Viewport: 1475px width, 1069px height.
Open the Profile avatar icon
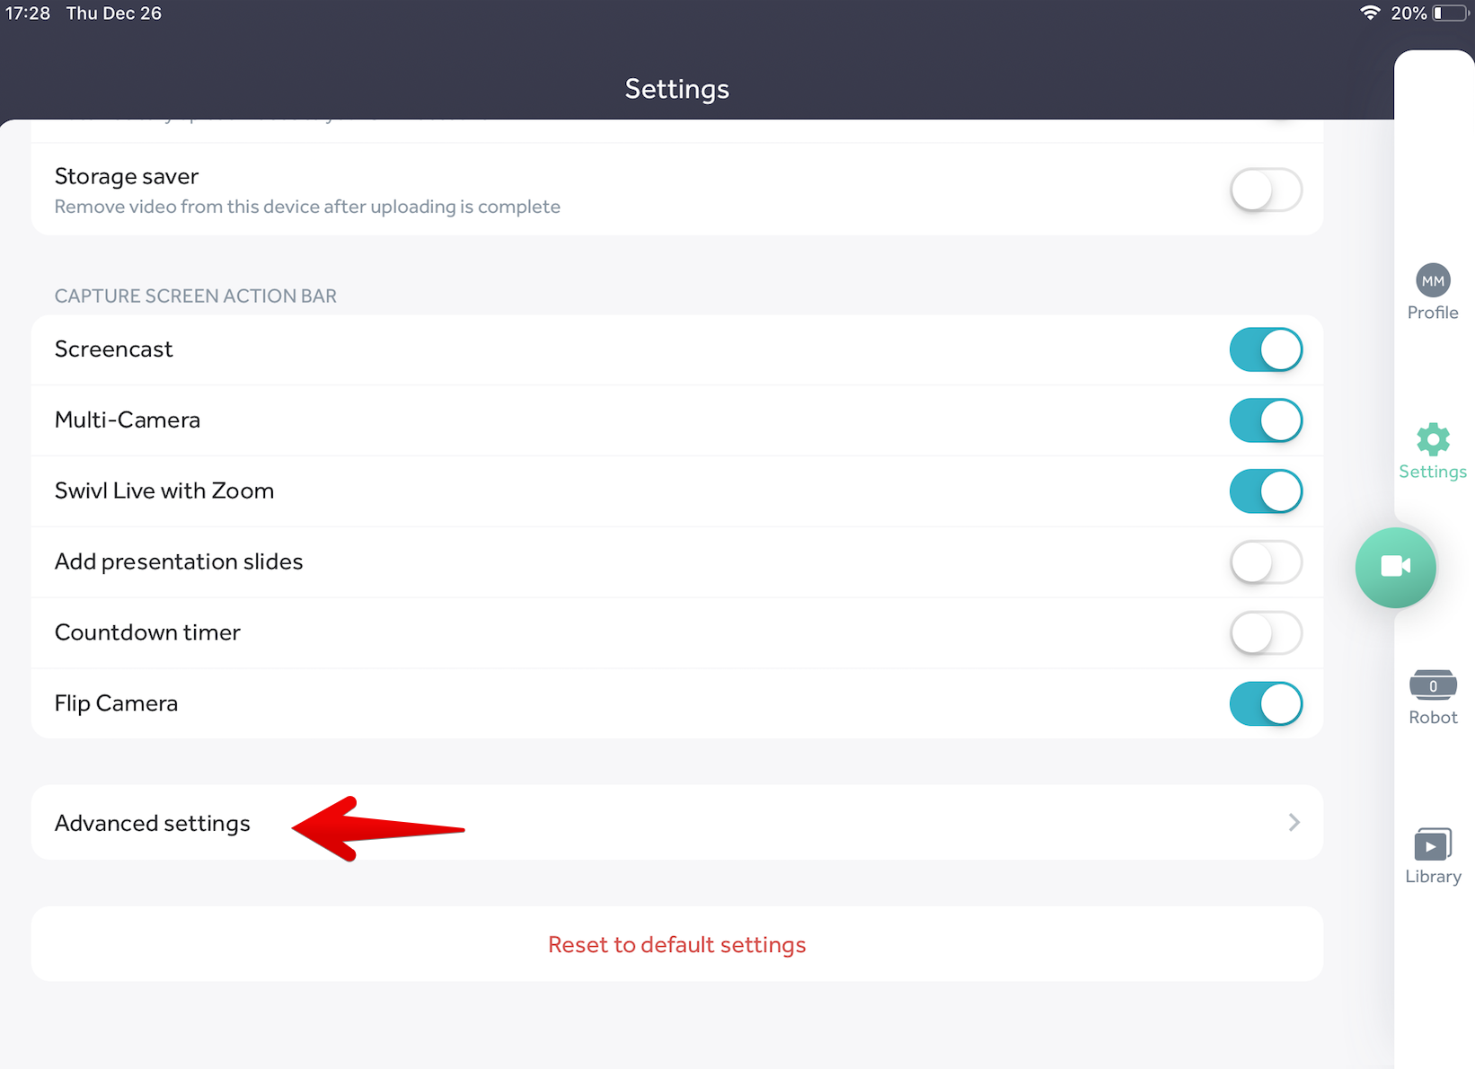1433,281
